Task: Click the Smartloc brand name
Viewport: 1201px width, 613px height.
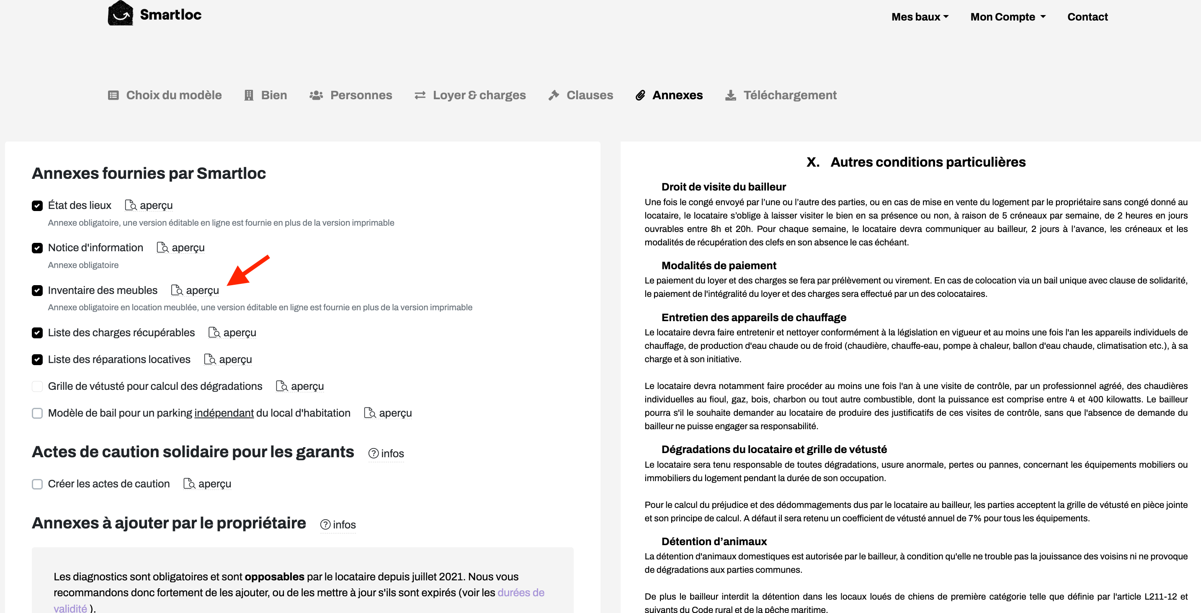Action: (x=170, y=15)
